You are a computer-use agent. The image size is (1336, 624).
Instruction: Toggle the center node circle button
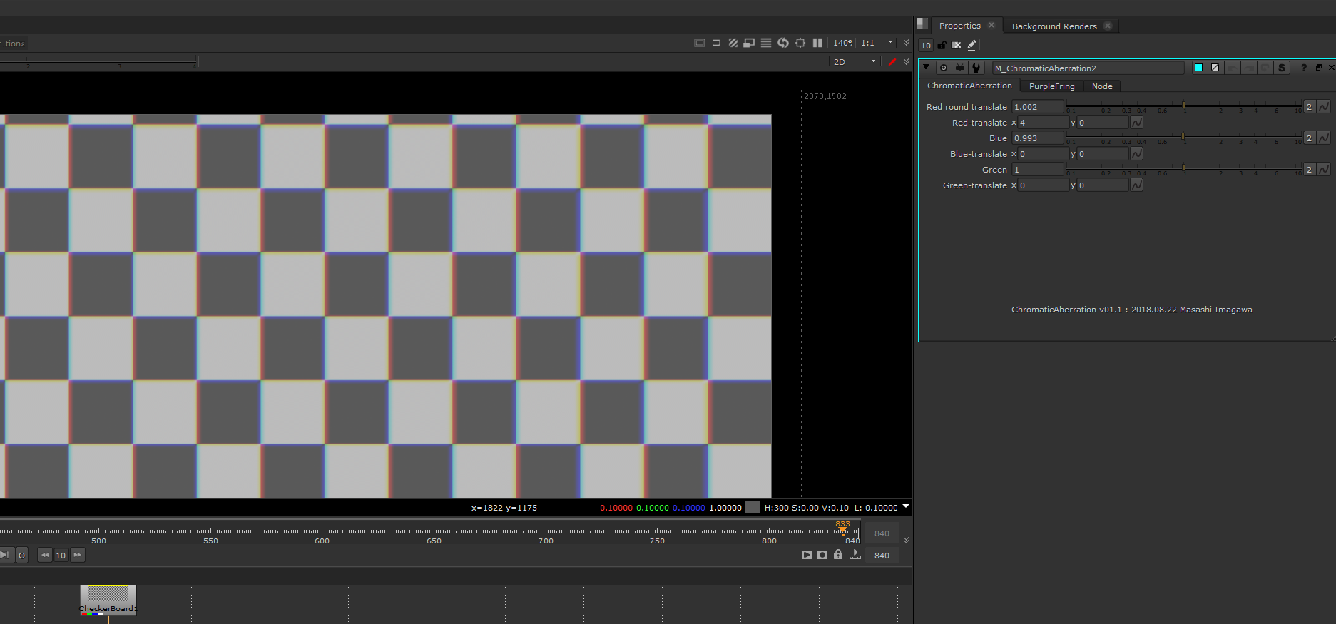coord(944,68)
